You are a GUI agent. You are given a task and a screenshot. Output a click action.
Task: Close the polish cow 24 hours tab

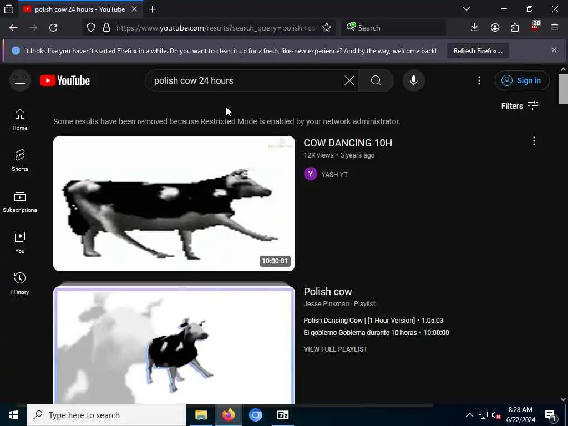[x=134, y=9]
